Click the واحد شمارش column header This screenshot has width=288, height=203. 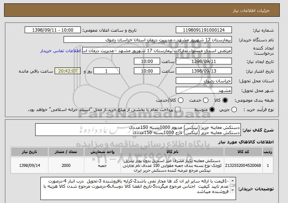click(102, 152)
